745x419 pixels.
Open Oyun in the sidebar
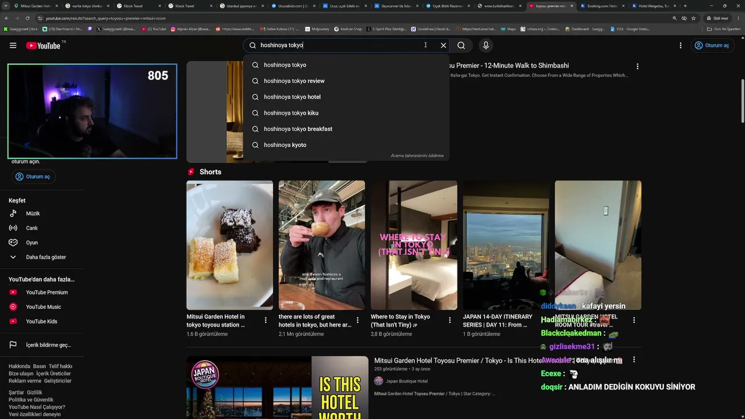(x=42, y=243)
